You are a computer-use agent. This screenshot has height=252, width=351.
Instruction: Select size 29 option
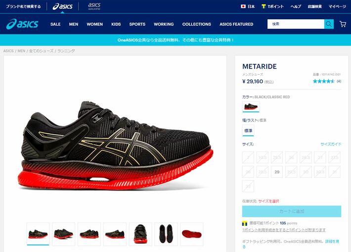[x=277, y=172]
